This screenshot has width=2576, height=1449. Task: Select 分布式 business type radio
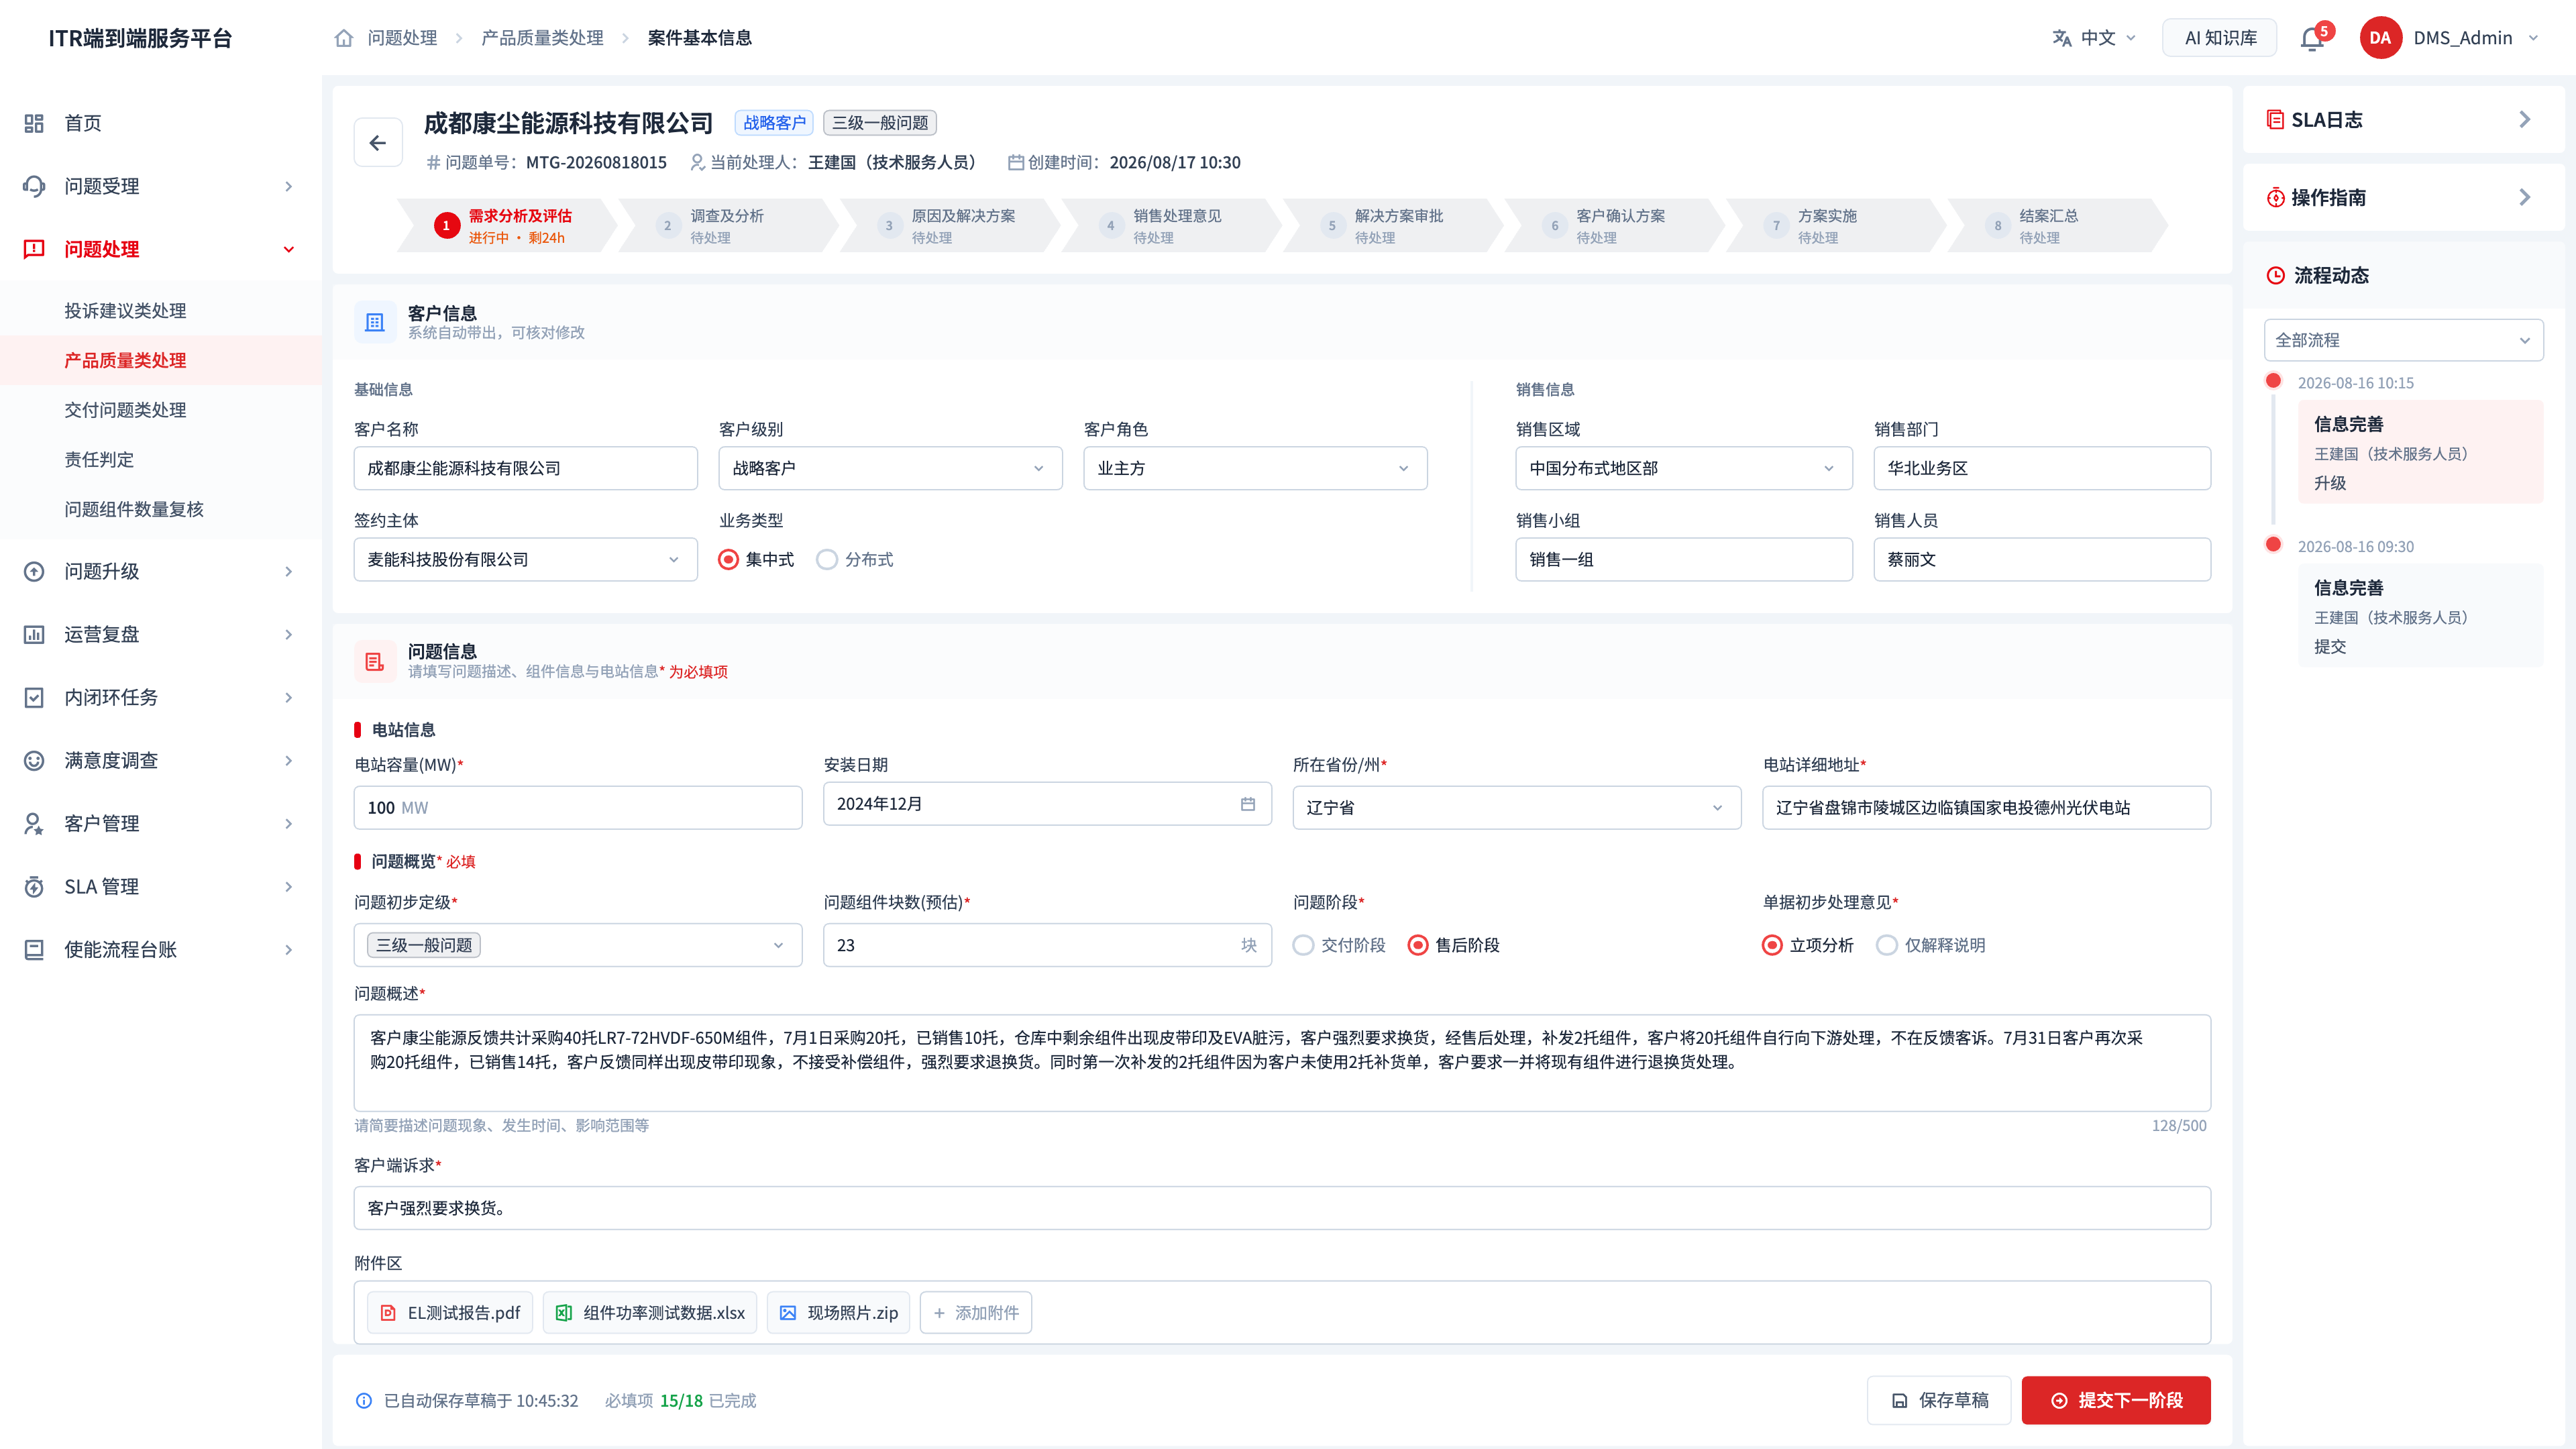[827, 560]
